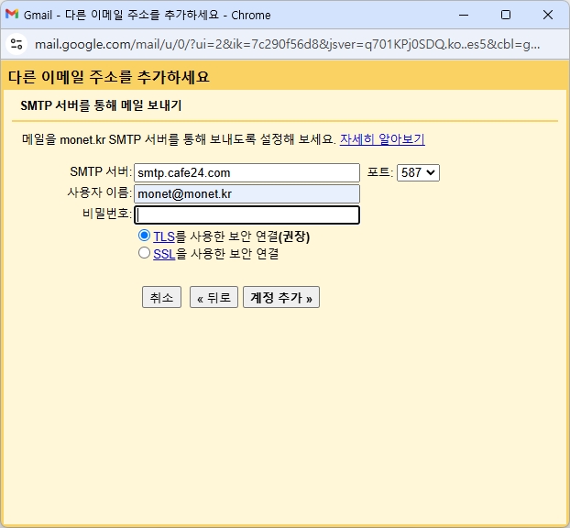Go back with the « 뒤로 button
The width and height of the screenshot is (570, 528).
(214, 297)
